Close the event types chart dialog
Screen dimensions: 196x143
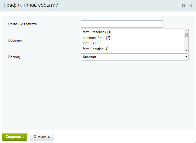click(191, 5)
